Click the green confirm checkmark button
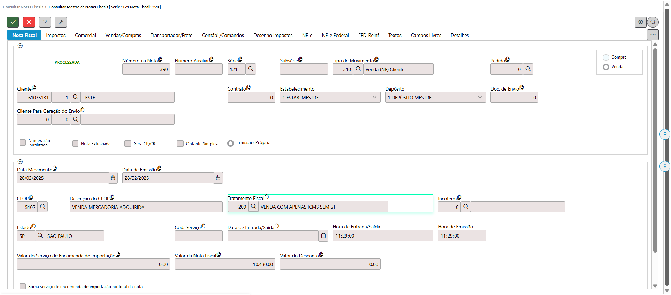671x295 pixels. [13, 22]
